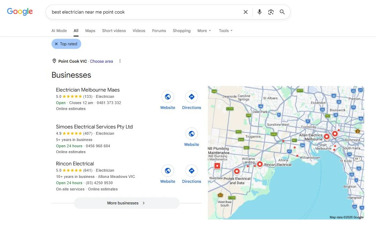Open Electrician Melbourne Maes website globe icon

tap(167, 96)
